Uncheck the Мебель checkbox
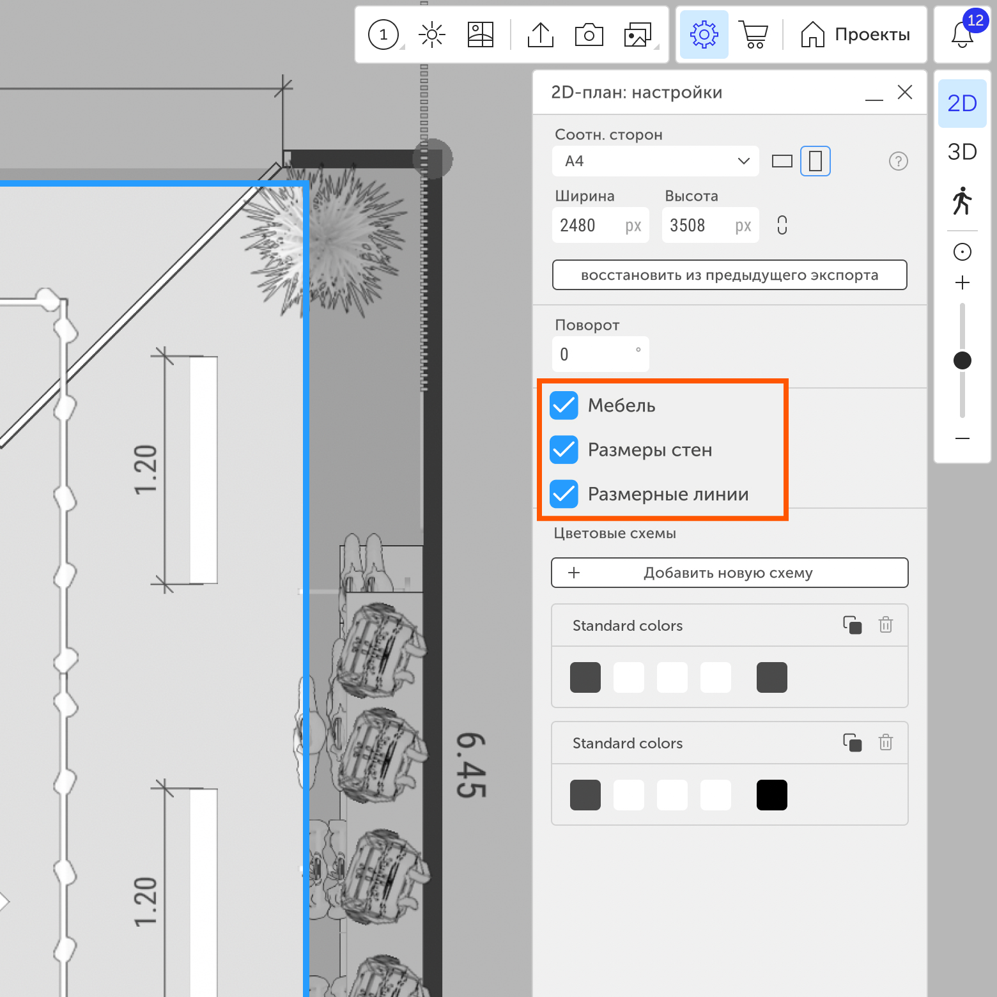The width and height of the screenshot is (997, 997). click(564, 406)
